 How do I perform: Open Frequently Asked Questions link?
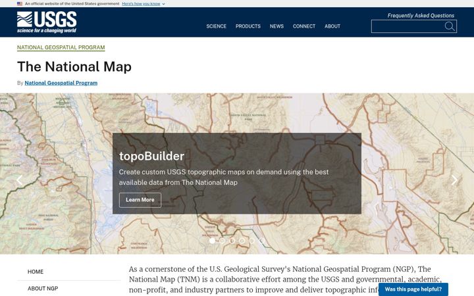(x=421, y=15)
